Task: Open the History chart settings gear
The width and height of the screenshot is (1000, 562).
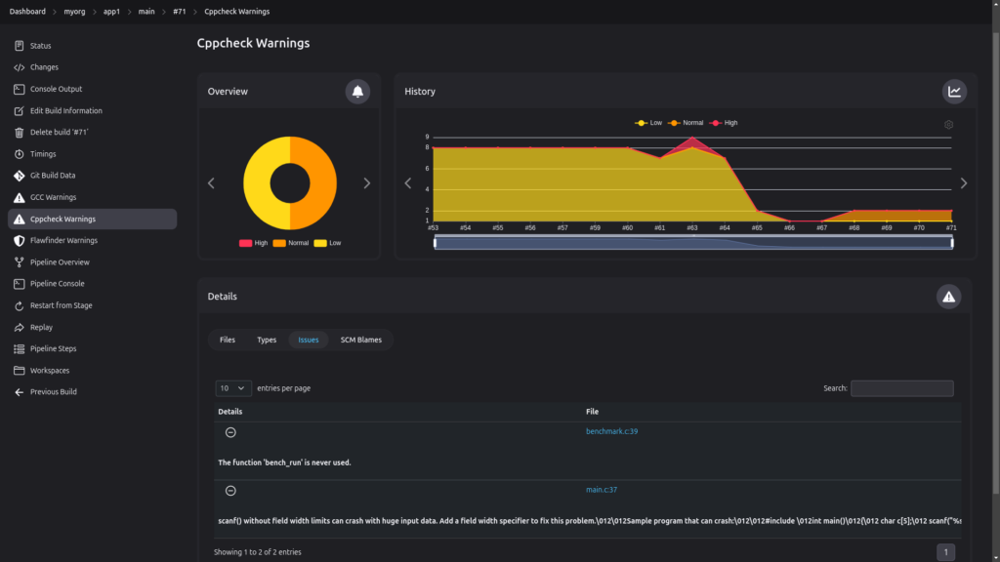Action: point(949,125)
